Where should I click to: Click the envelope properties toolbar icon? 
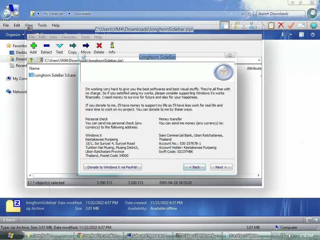tap(301, 26)
